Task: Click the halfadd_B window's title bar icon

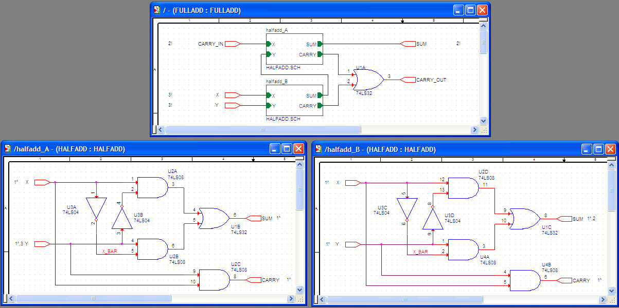Action: (319, 149)
